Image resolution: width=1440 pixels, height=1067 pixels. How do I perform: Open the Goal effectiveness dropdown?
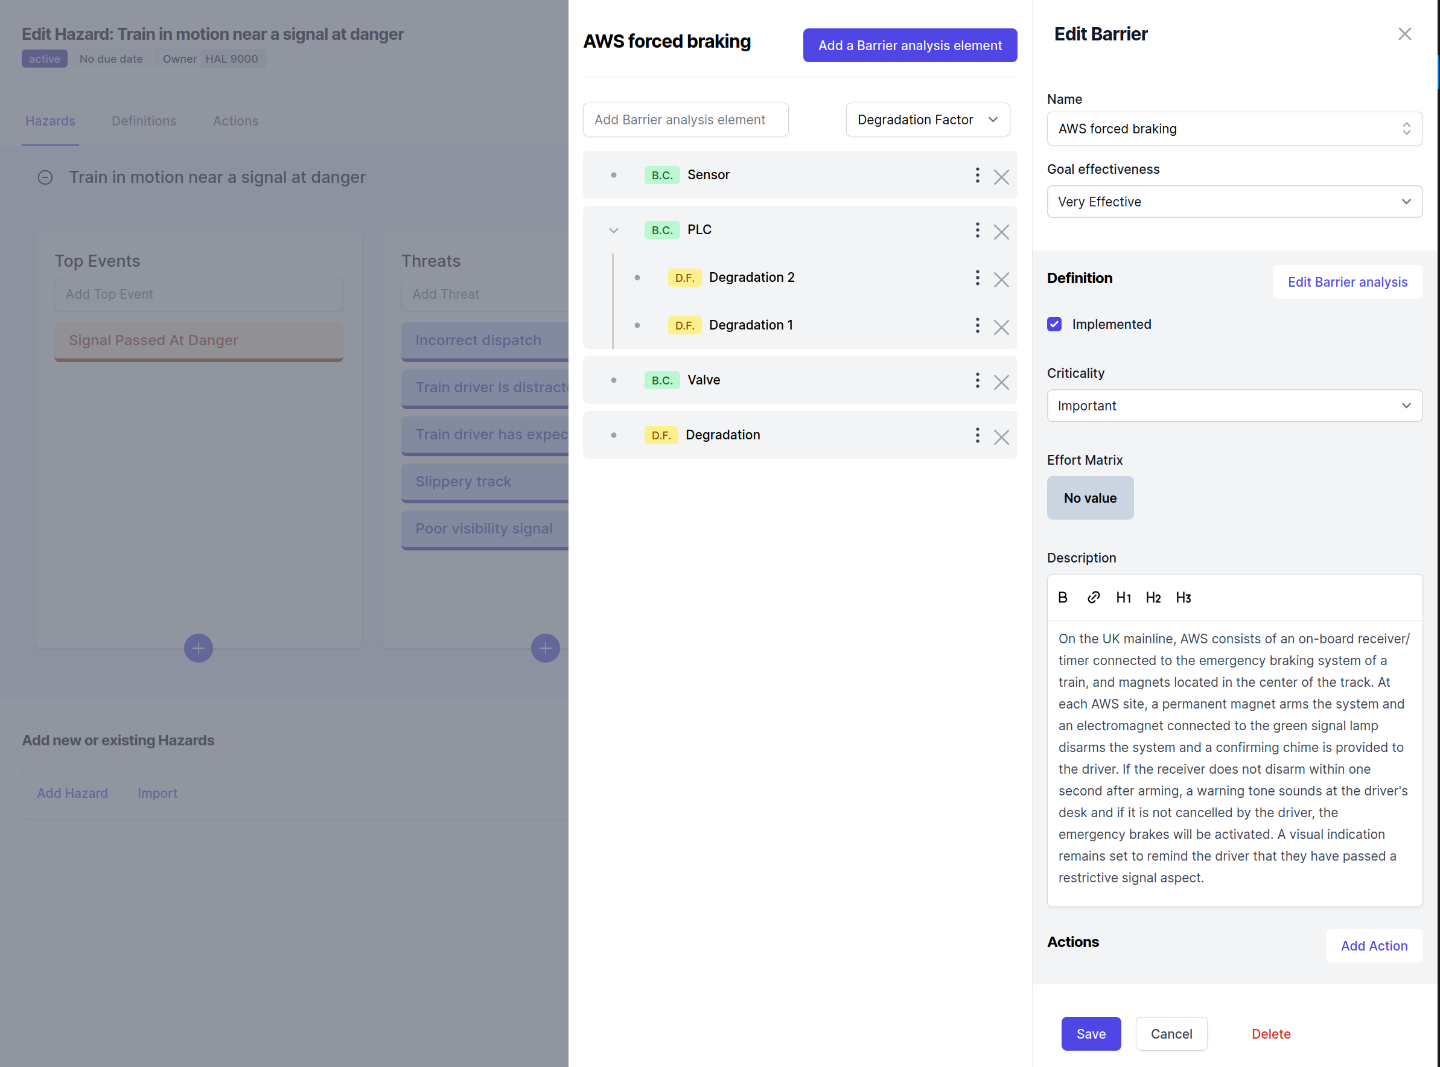1234,202
